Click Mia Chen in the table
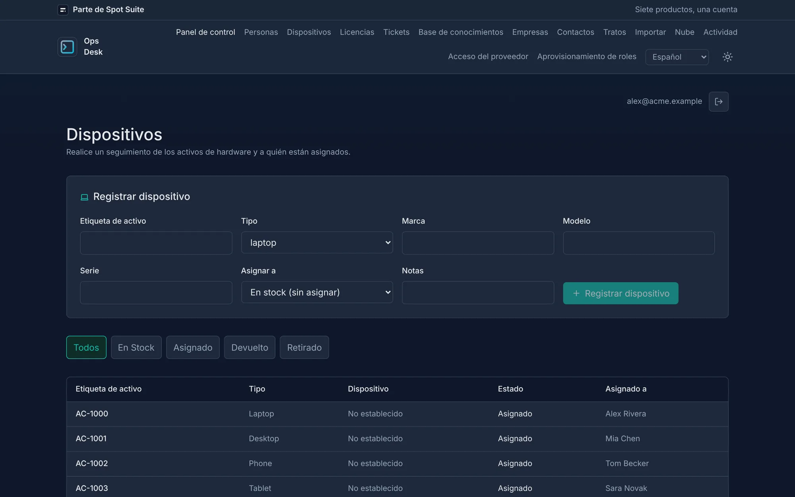795x497 pixels. pos(622,439)
